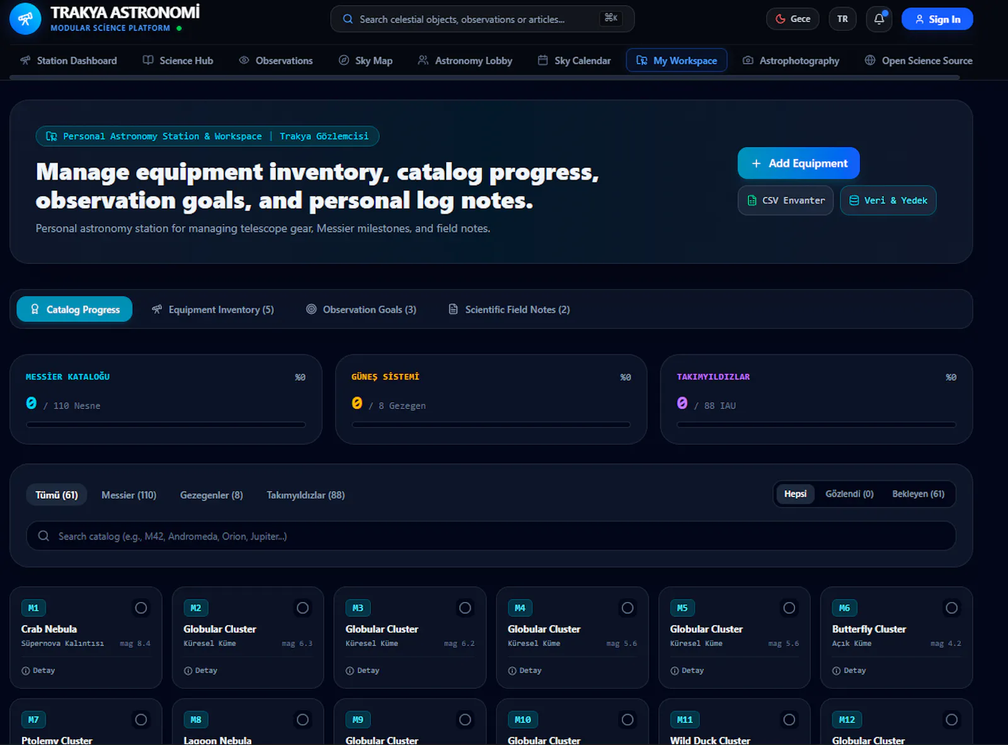The image size is (1008, 745).
Task: Mark M6 Butterfly Cluster as observed
Action: [951, 608]
